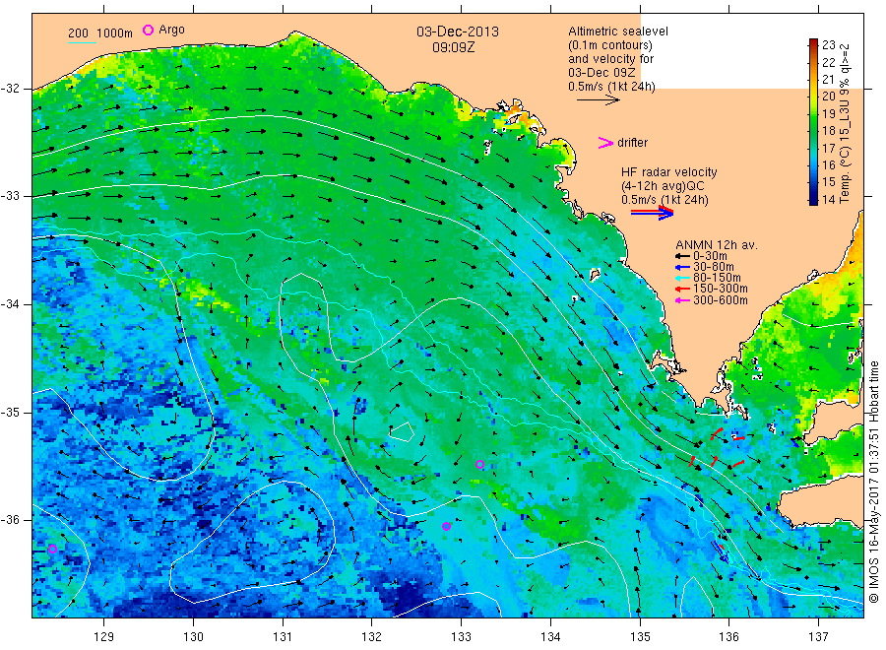Image resolution: width=886 pixels, height=650 pixels.
Task: Click the HF radar red-blue arrow symbol
Action: coord(652,213)
